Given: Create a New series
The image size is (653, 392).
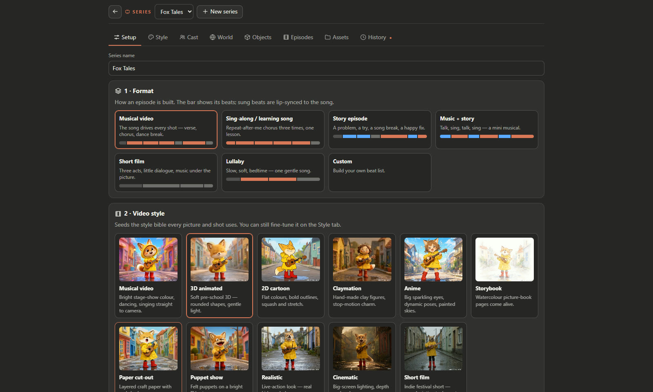Looking at the screenshot, I should [220, 12].
